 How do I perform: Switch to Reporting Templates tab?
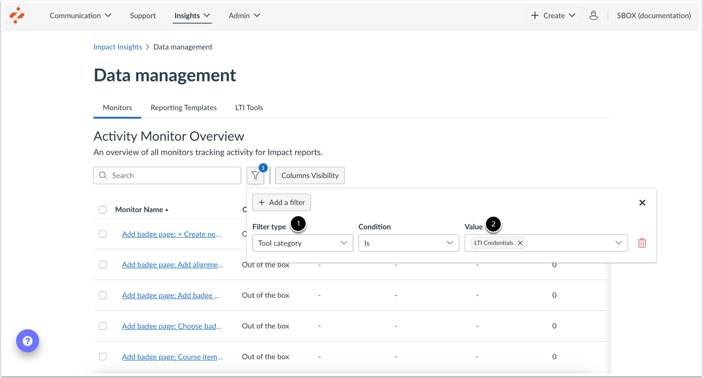coord(183,108)
